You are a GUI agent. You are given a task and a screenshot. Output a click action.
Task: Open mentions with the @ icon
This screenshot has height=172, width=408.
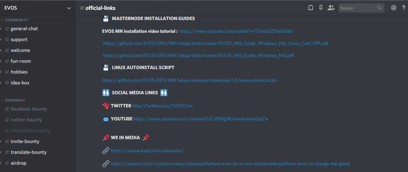pos(394,8)
